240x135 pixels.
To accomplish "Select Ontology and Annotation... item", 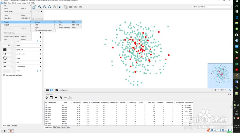I will 43,30.
